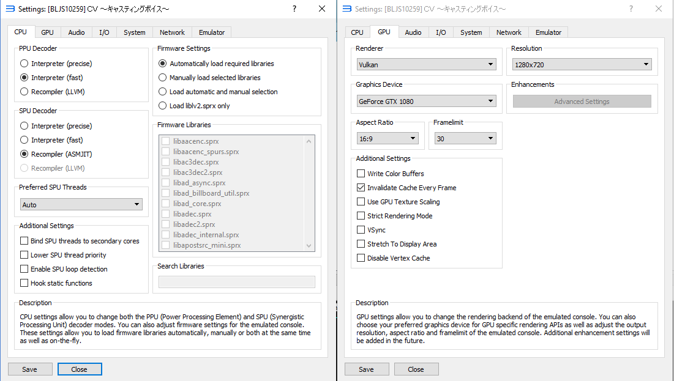
Task: Choose Manually load selected libraries
Action: 163,78
